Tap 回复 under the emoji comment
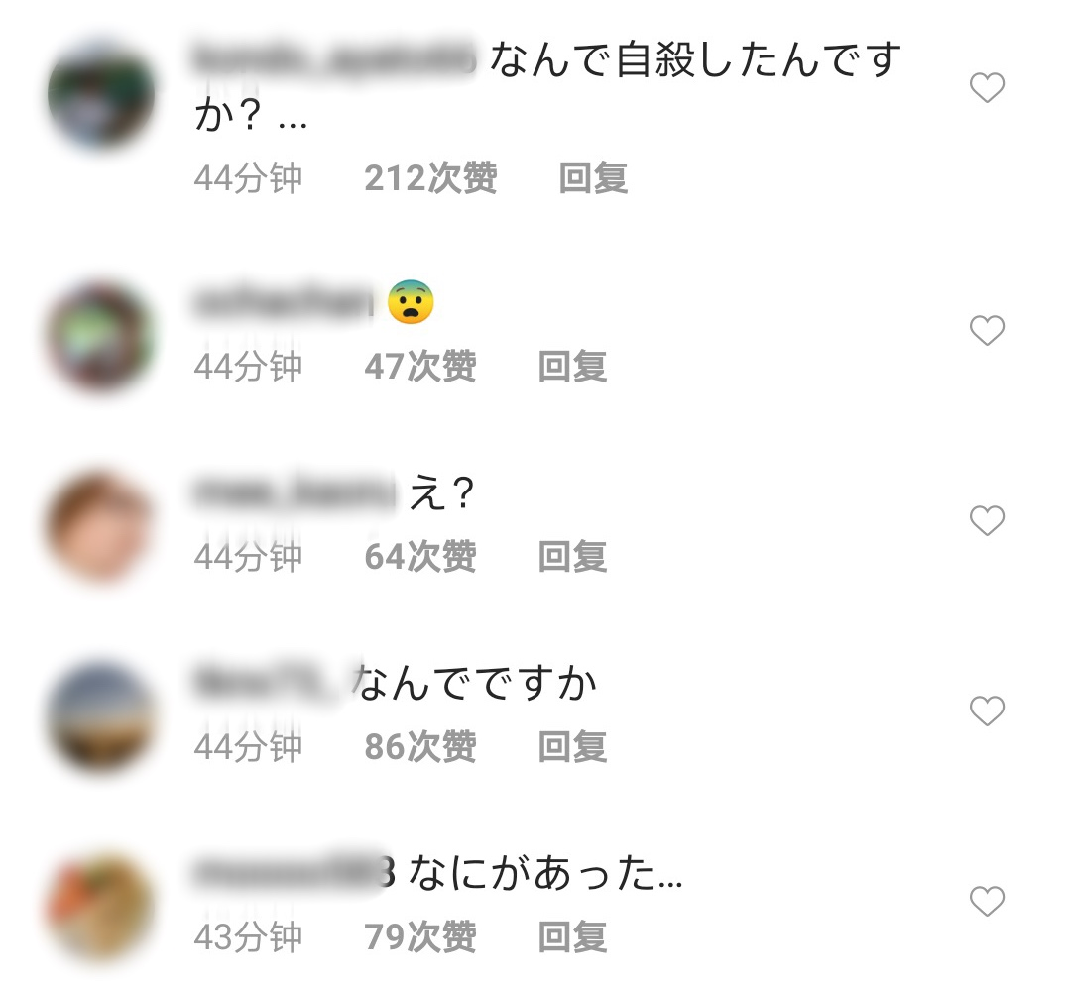 coord(572,368)
